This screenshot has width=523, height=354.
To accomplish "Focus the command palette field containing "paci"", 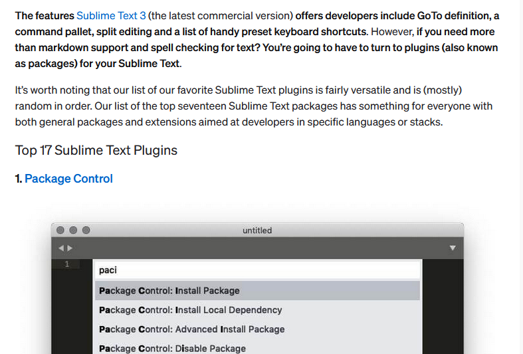I will pyautogui.click(x=258, y=270).
